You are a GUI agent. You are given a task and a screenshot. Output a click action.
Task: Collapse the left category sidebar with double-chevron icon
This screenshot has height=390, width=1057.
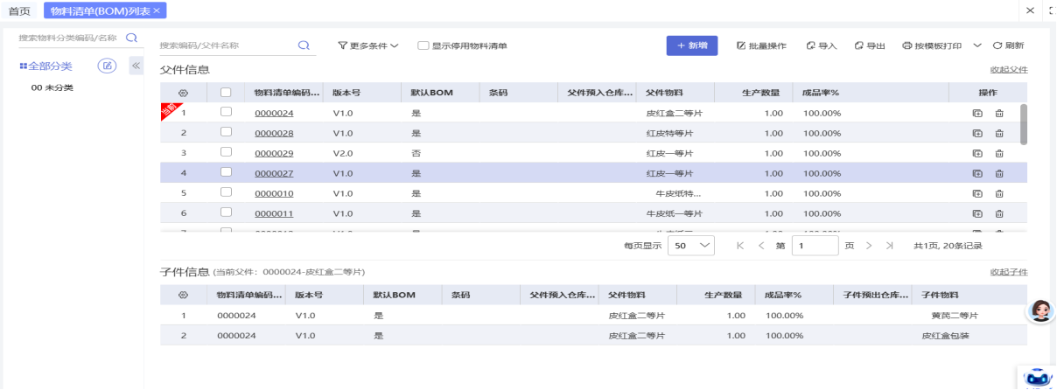coord(136,66)
